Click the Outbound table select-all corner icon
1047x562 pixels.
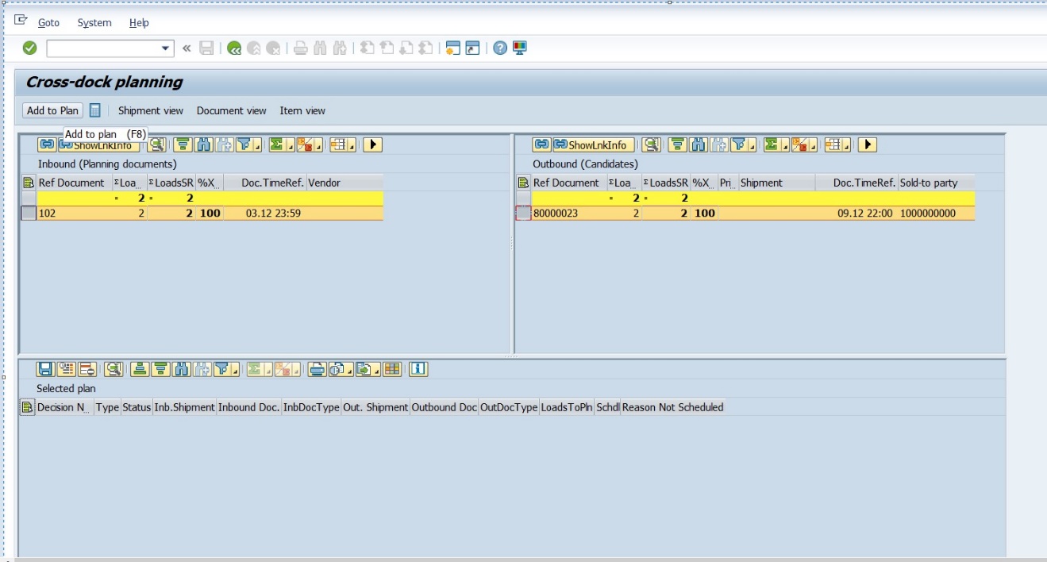[523, 183]
